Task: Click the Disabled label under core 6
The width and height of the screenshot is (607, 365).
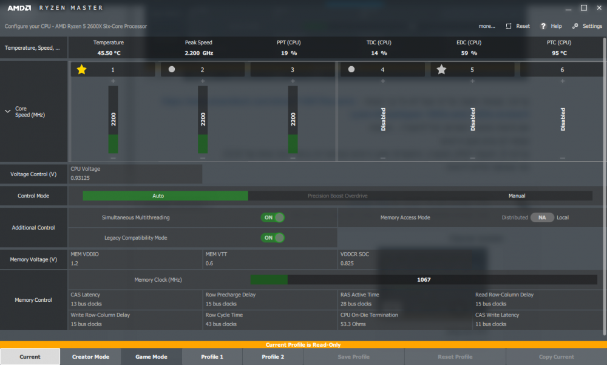Action: pyautogui.click(x=563, y=120)
